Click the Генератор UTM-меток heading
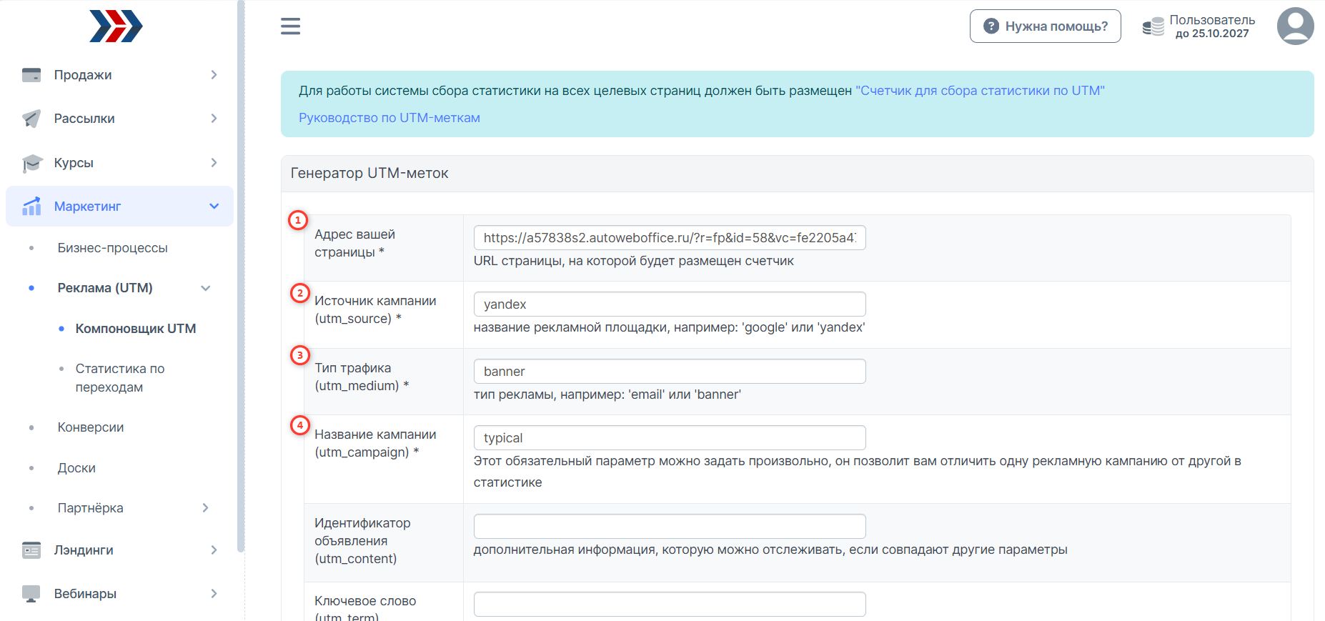This screenshot has width=1325, height=621. pos(369,174)
